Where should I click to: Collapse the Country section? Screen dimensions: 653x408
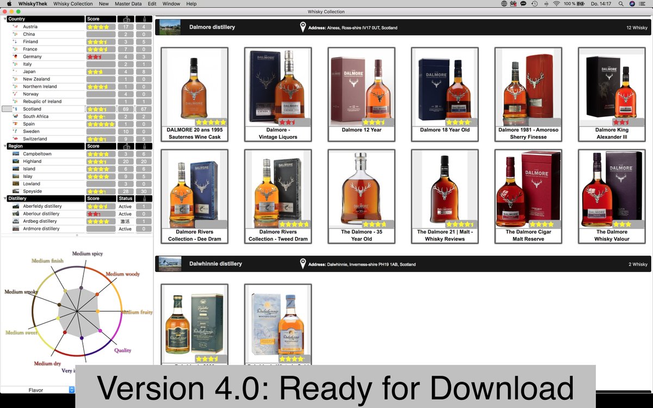coord(5,19)
